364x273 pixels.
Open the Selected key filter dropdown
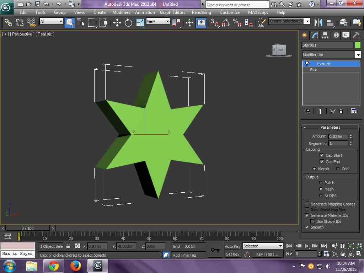[x=262, y=246]
